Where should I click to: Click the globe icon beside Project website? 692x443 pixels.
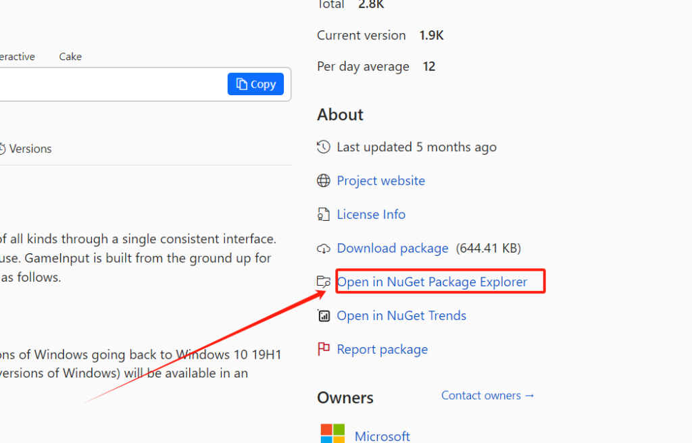(324, 180)
